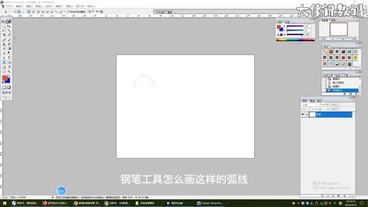Switch to Standard editing mode
The image size is (368, 207).
(x=4, y=87)
